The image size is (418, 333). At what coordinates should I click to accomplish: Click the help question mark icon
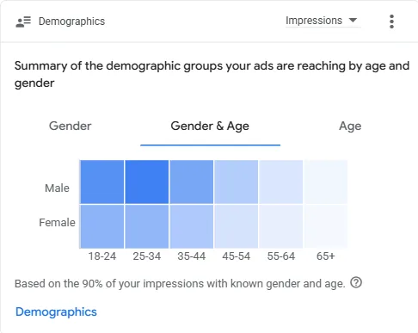coord(356,283)
